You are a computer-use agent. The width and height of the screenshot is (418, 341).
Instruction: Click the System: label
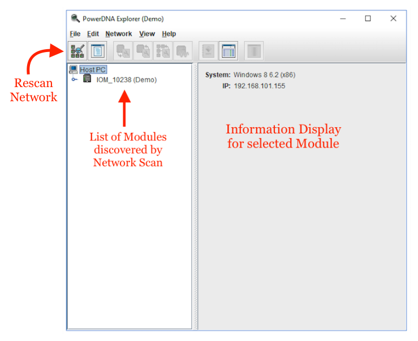[218, 75]
